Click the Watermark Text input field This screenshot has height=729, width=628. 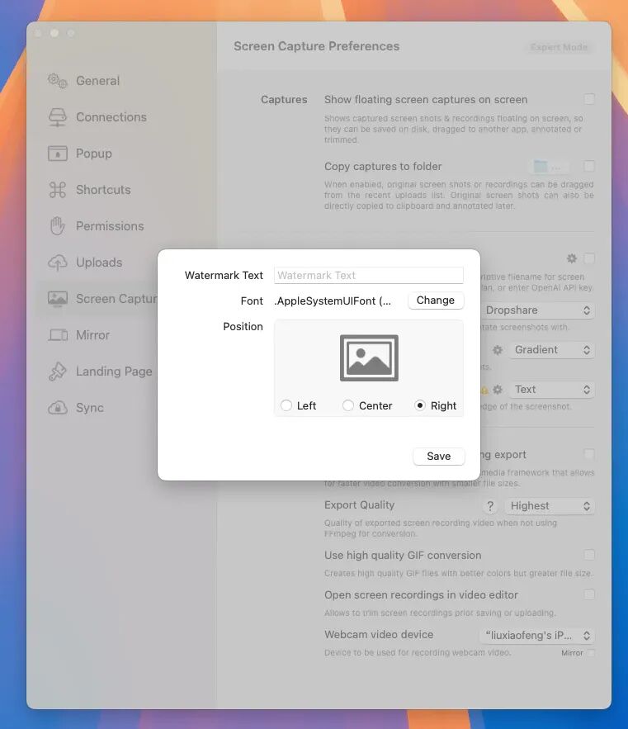coord(369,275)
